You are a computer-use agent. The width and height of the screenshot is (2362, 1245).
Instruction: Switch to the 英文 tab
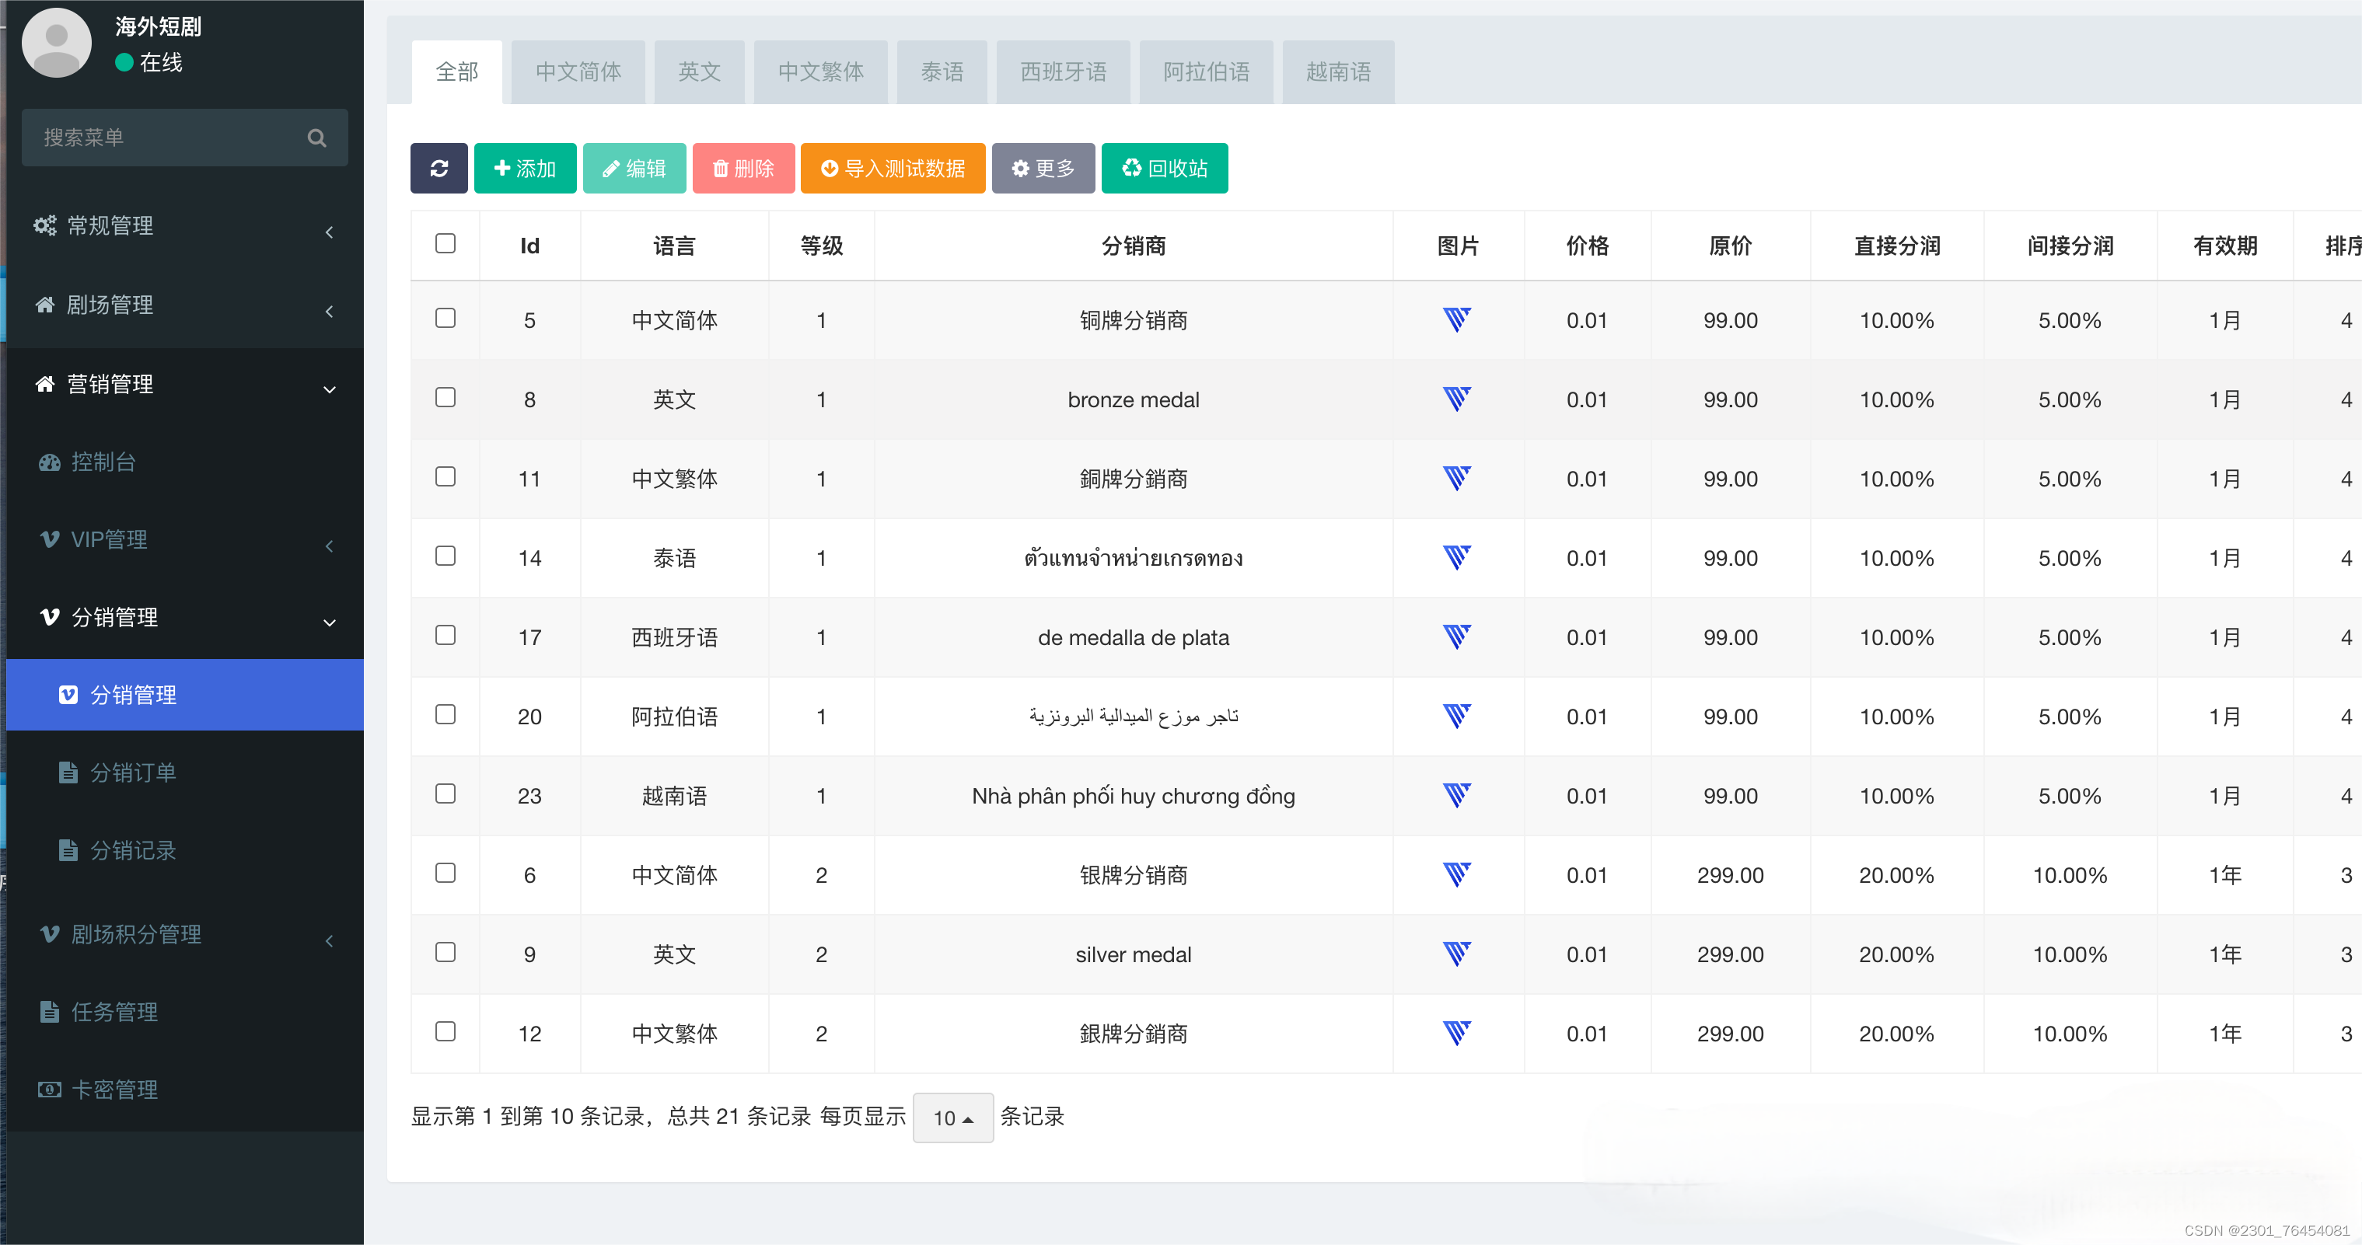[700, 72]
